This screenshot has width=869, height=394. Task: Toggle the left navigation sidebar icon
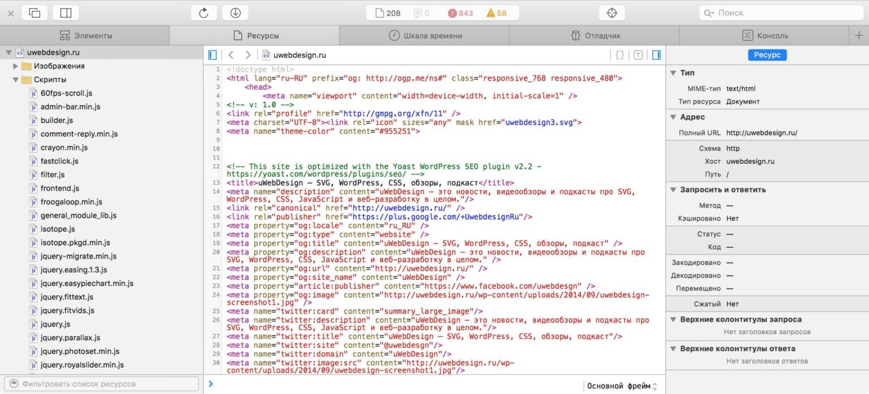tap(212, 55)
